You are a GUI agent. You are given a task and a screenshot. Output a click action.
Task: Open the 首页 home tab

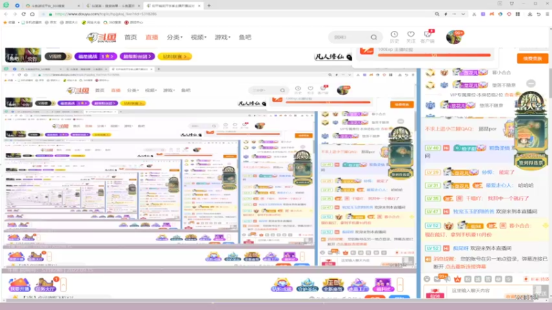tap(130, 37)
